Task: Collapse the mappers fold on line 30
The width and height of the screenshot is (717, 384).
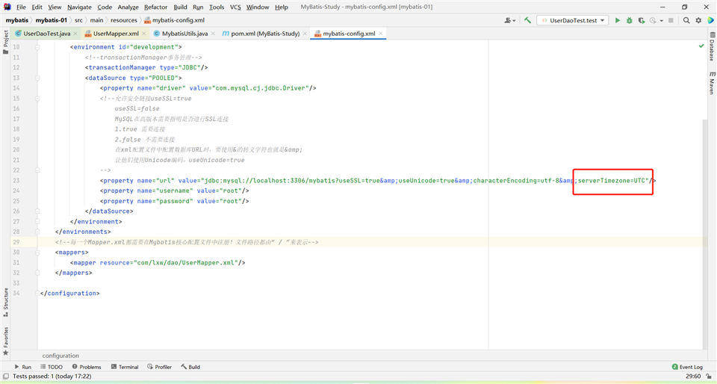Action: (37, 253)
